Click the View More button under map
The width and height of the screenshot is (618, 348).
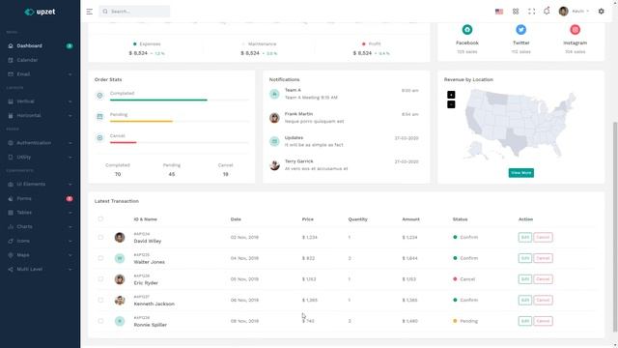point(521,173)
